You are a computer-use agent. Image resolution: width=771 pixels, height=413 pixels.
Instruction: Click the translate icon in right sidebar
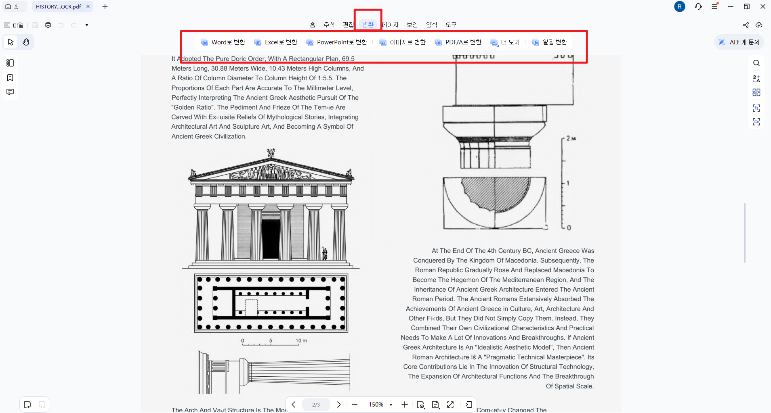[756, 78]
